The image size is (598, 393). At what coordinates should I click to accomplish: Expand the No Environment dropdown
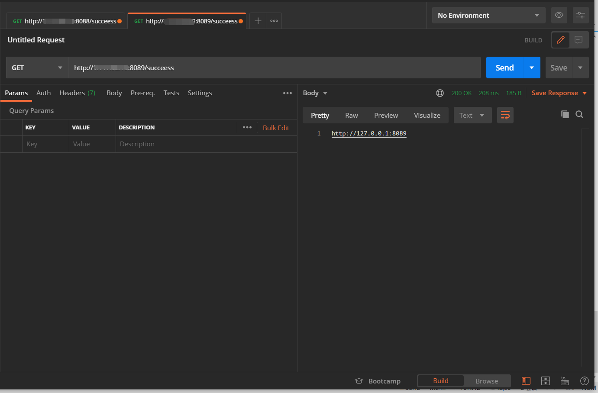pos(489,15)
